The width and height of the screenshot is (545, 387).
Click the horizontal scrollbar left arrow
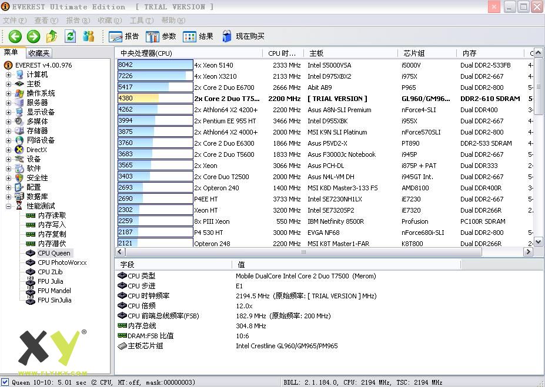tap(120, 251)
